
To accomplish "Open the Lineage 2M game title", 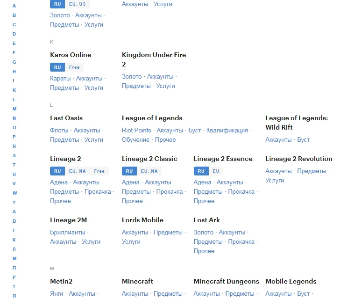I will [x=68, y=220].
